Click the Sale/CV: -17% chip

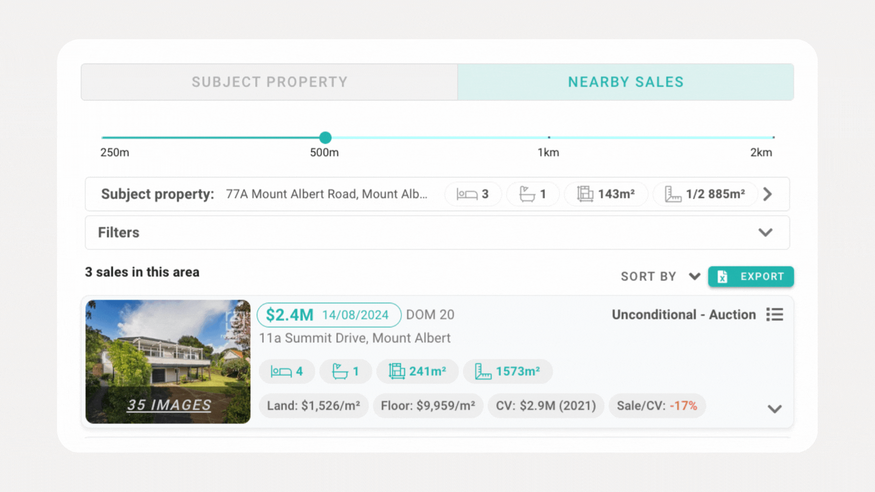click(657, 405)
